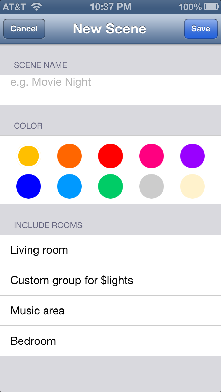
Task: Include the Living room in scene
Action: pyautogui.click(x=110, y=250)
